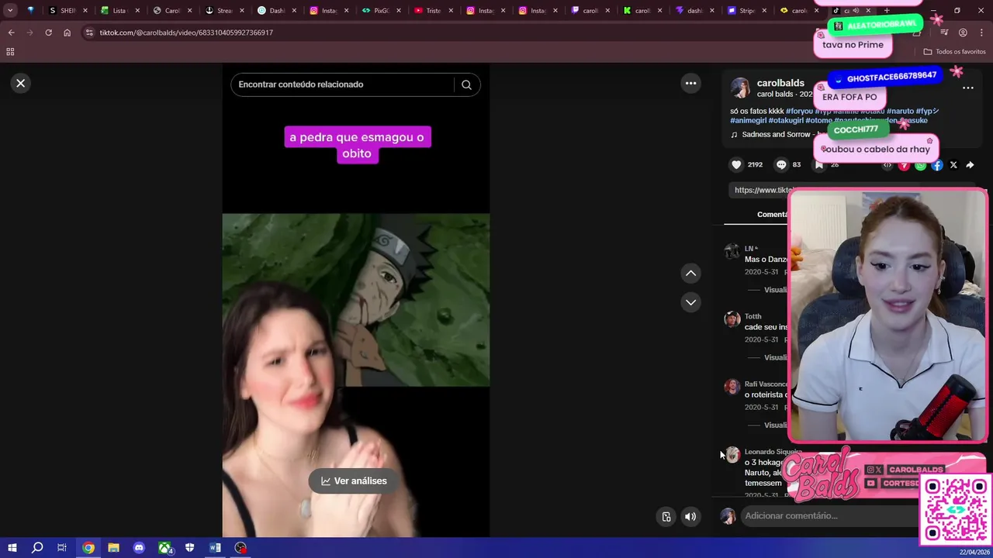
Task: Mute the video with the speaker icon
Action: coord(690,517)
